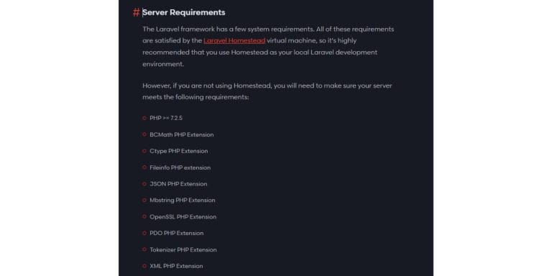Click the bullet beside Ctype PHP Extension

(144, 151)
